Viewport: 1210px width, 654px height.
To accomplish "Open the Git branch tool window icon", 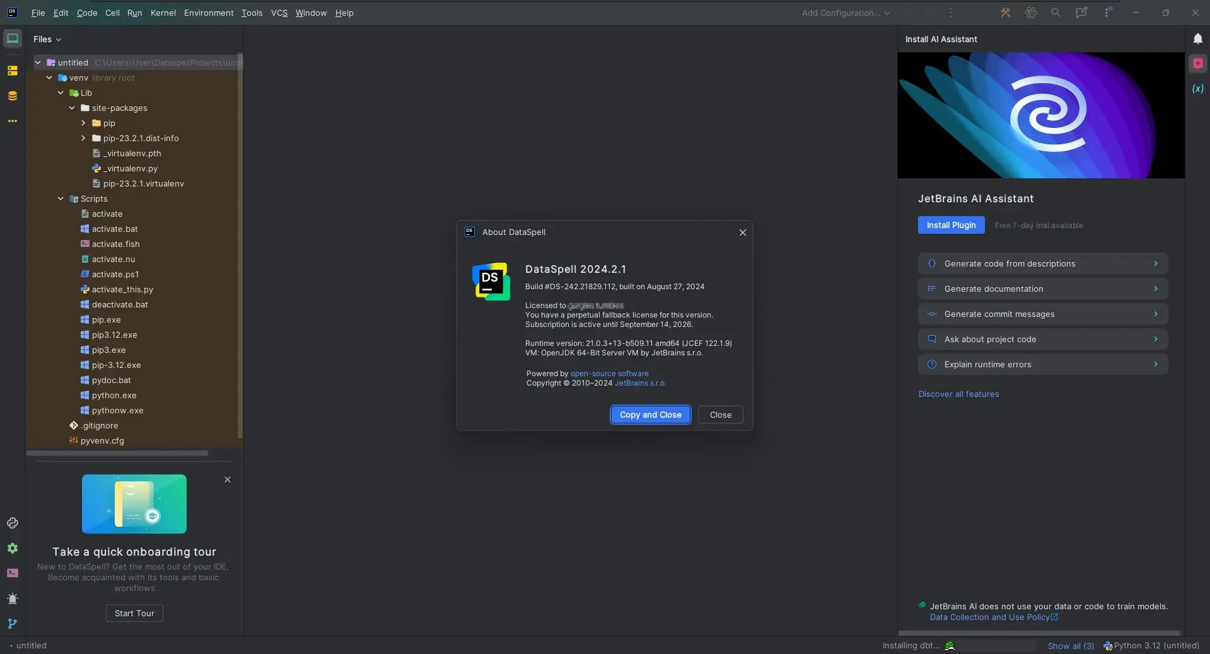I will 13,624.
